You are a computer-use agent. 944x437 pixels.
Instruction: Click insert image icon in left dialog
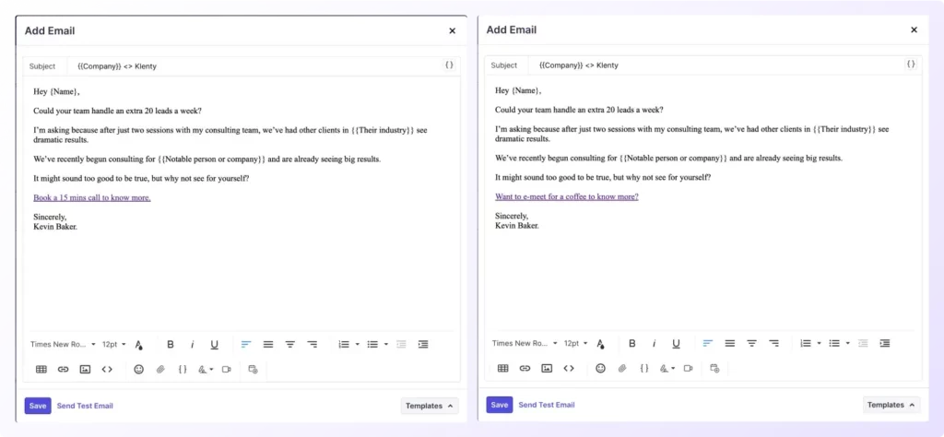coord(85,369)
